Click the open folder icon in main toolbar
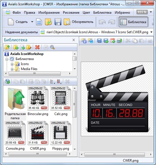Image resolution: width=156 pixels, height=165 pixels. [48, 22]
